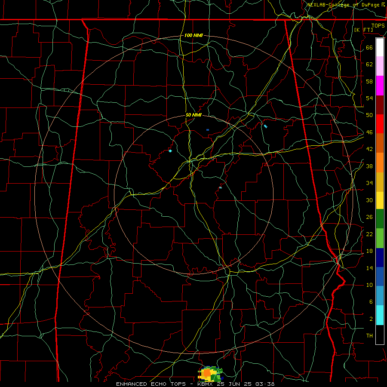Click the 'ENHANCED ECHO TOPS' caption text

tap(151, 384)
